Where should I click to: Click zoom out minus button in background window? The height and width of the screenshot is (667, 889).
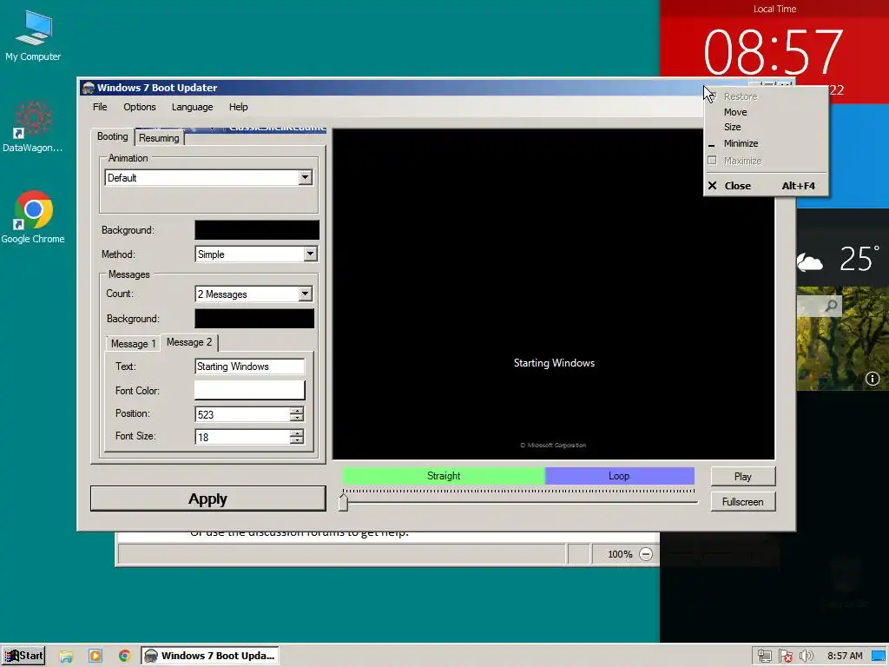(645, 554)
